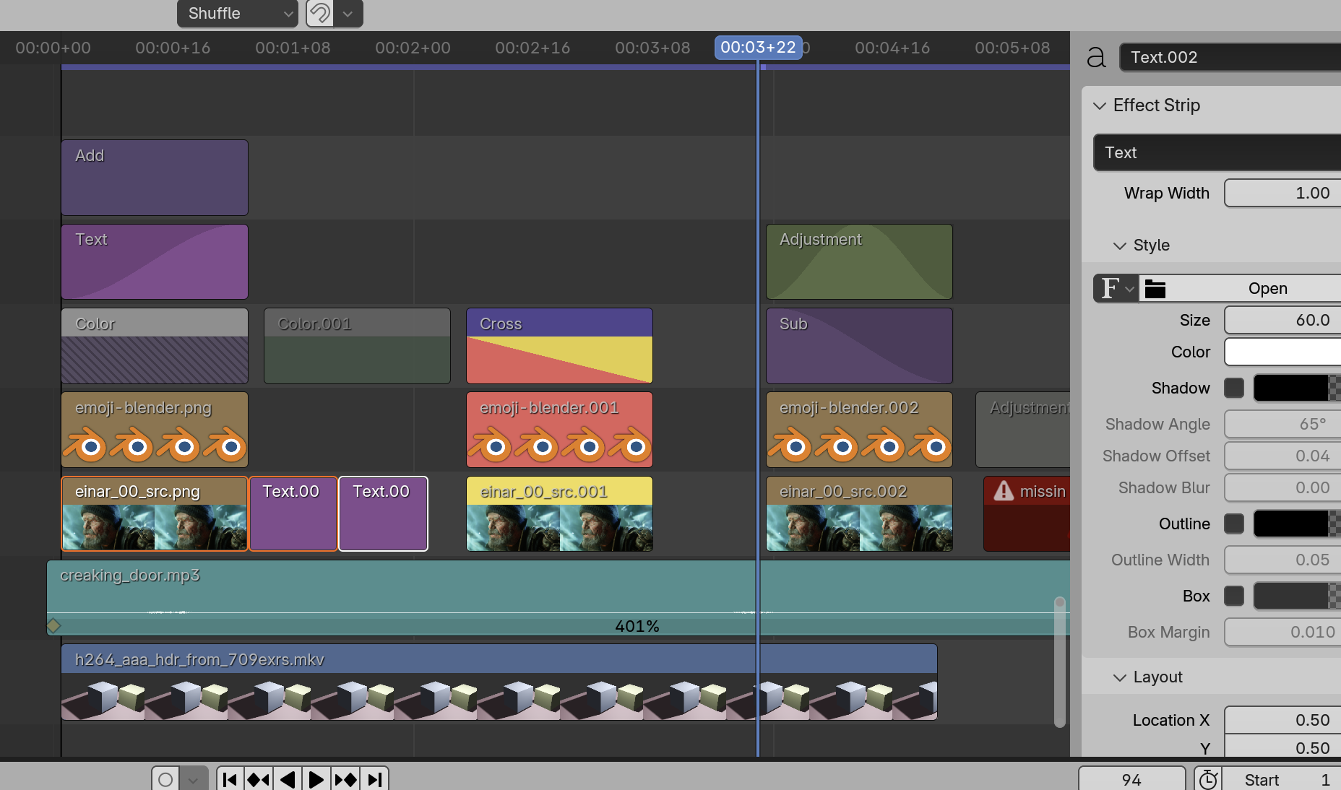Viewport: 1341px width, 790px height.
Task: Click the current frame field showing 94
Action: coord(1131,779)
